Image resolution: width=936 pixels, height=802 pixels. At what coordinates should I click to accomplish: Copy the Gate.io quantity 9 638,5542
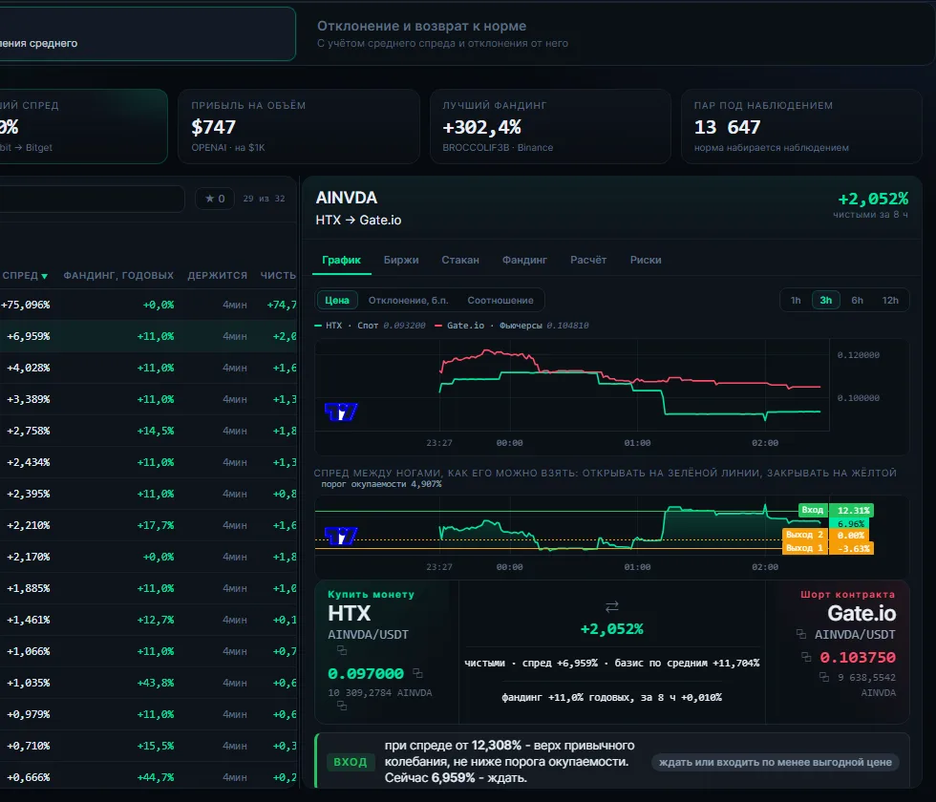click(823, 677)
